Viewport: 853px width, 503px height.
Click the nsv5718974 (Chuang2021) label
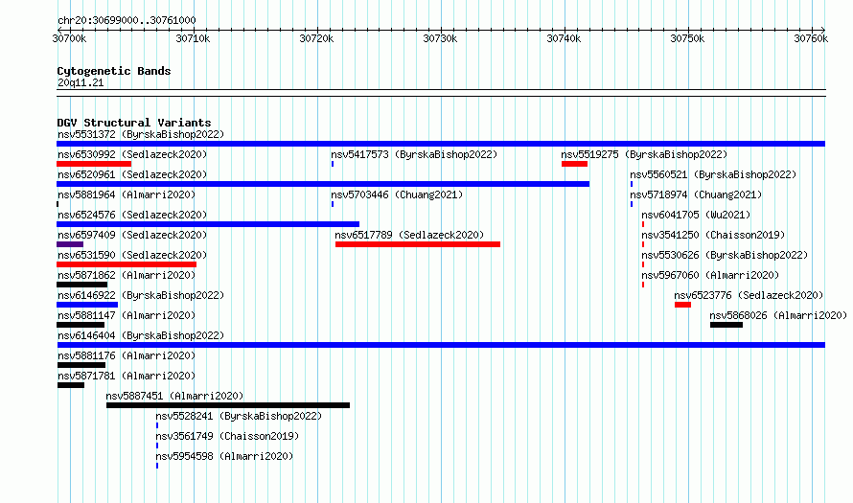697,194
